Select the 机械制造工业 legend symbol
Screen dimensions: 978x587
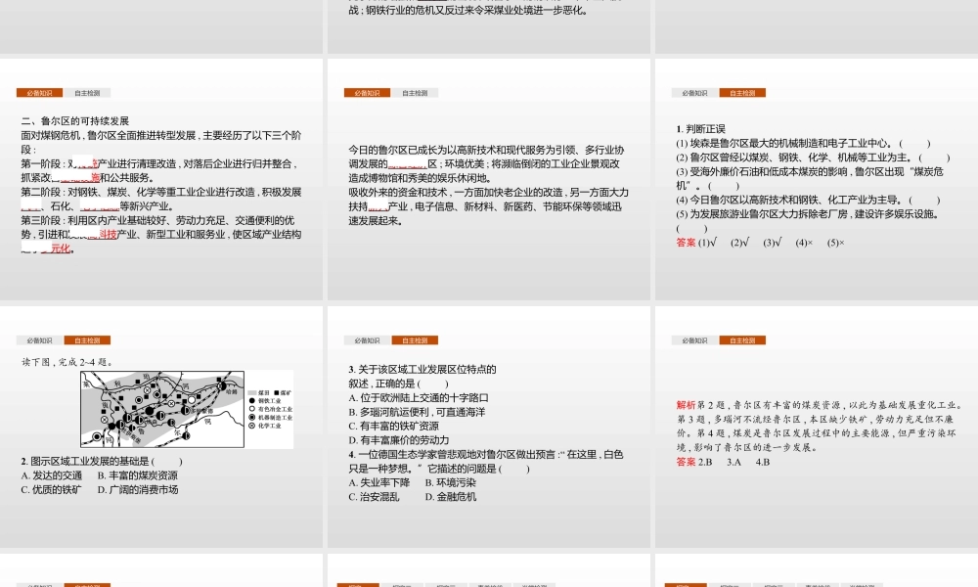pyautogui.click(x=251, y=417)
